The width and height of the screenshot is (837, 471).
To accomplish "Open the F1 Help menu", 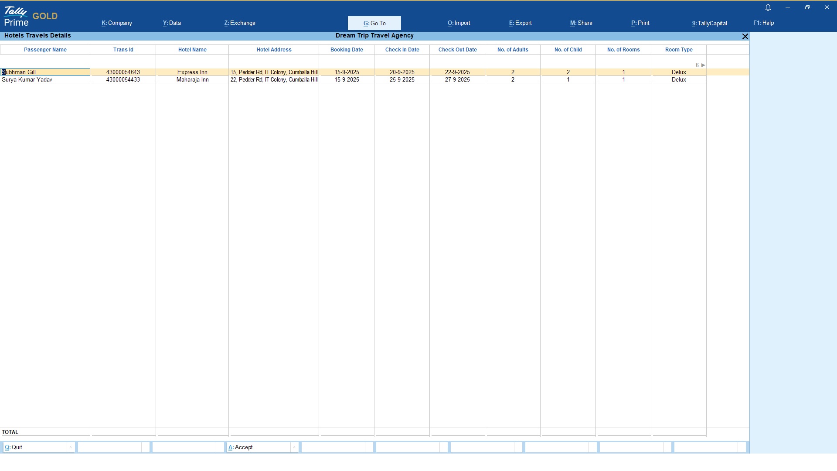I will 763,23.
